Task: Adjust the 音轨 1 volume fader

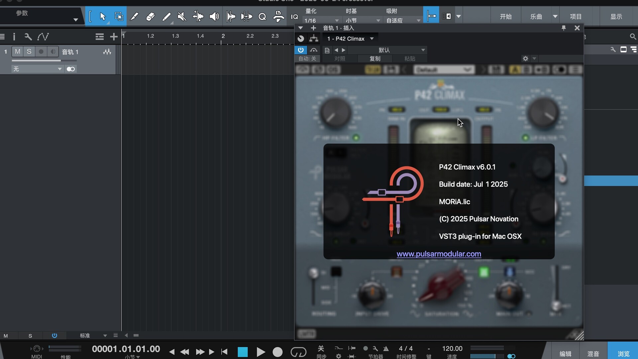Action: pyautogui.click(x=60, y=60)
